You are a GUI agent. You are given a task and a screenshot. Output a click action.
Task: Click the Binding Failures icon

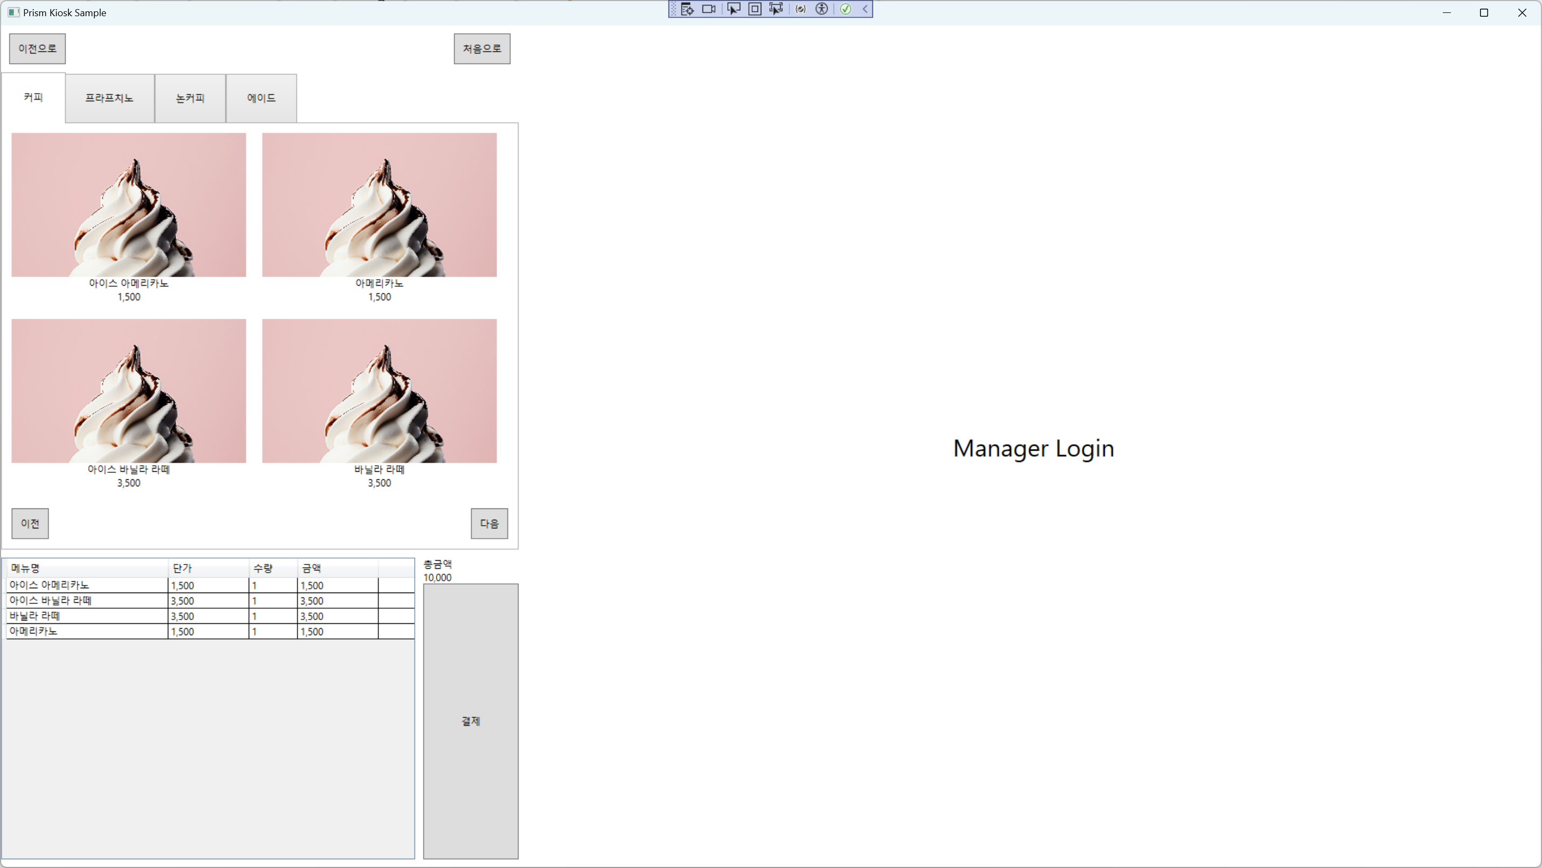tap(800, 9)
